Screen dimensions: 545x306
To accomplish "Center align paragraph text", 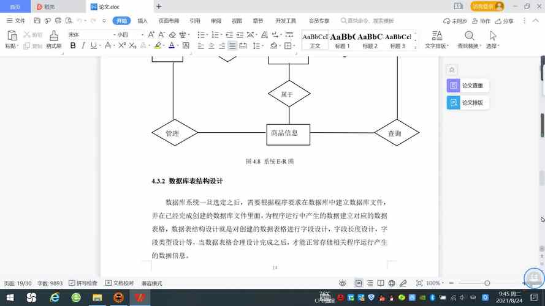I will 212,45.
